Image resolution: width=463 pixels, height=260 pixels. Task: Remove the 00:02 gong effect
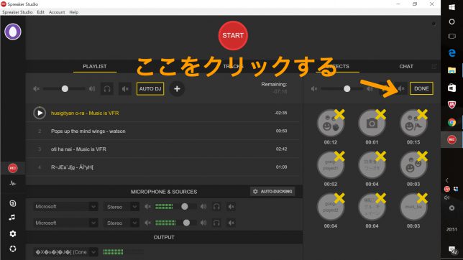pos(339,156)
